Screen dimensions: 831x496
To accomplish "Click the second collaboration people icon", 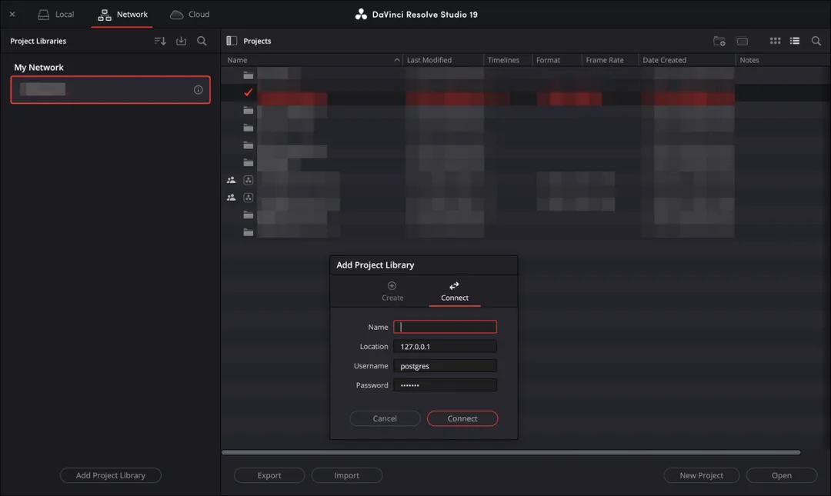I will [231, 198].
